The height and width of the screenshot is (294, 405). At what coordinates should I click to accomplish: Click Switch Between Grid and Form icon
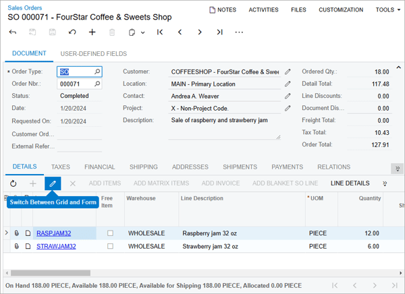click(53, 183)
